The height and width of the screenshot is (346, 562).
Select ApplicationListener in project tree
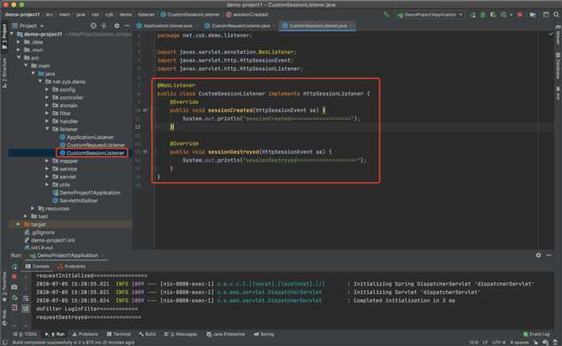[90, 137]
